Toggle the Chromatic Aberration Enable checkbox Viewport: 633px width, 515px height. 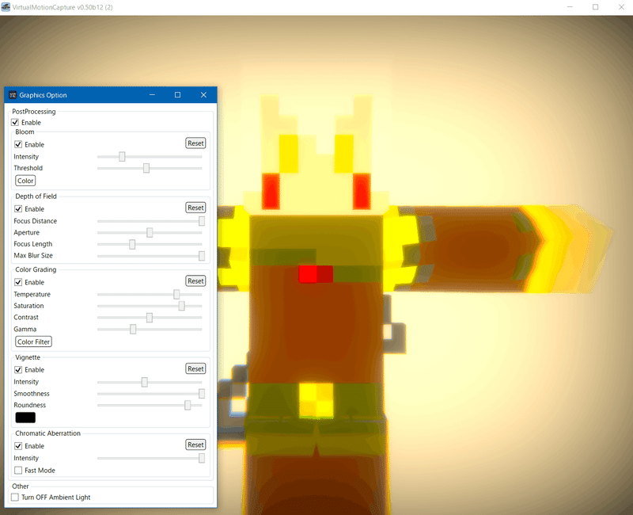click(18, 446)
